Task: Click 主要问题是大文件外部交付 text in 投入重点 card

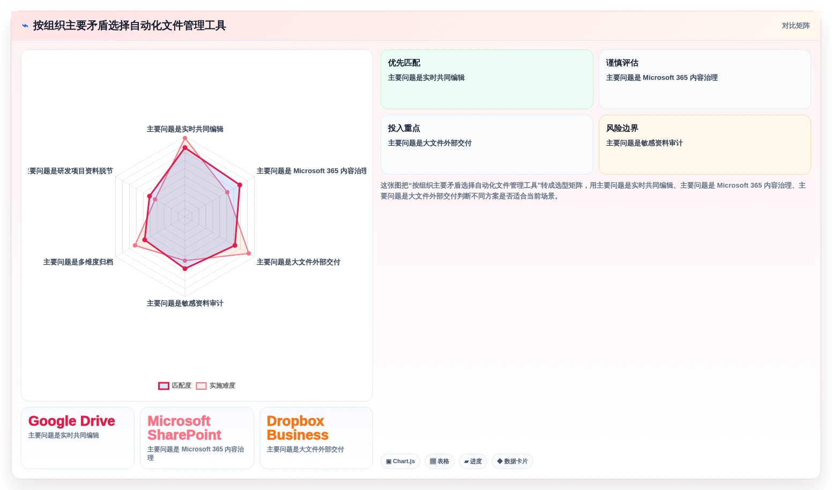Action: pos(430,143)
